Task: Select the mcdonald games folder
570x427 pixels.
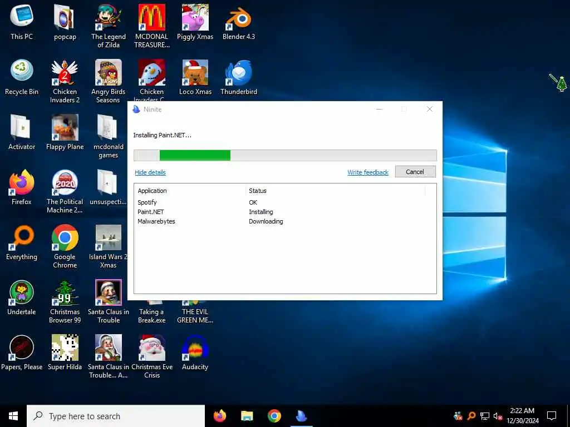Action: (x=109, y=136)
